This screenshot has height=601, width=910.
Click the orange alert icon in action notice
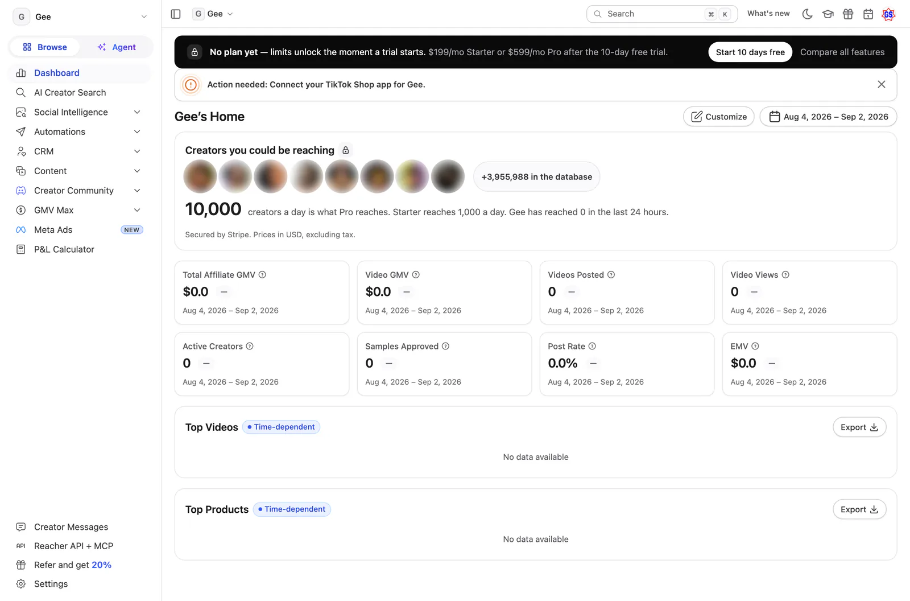191,85
